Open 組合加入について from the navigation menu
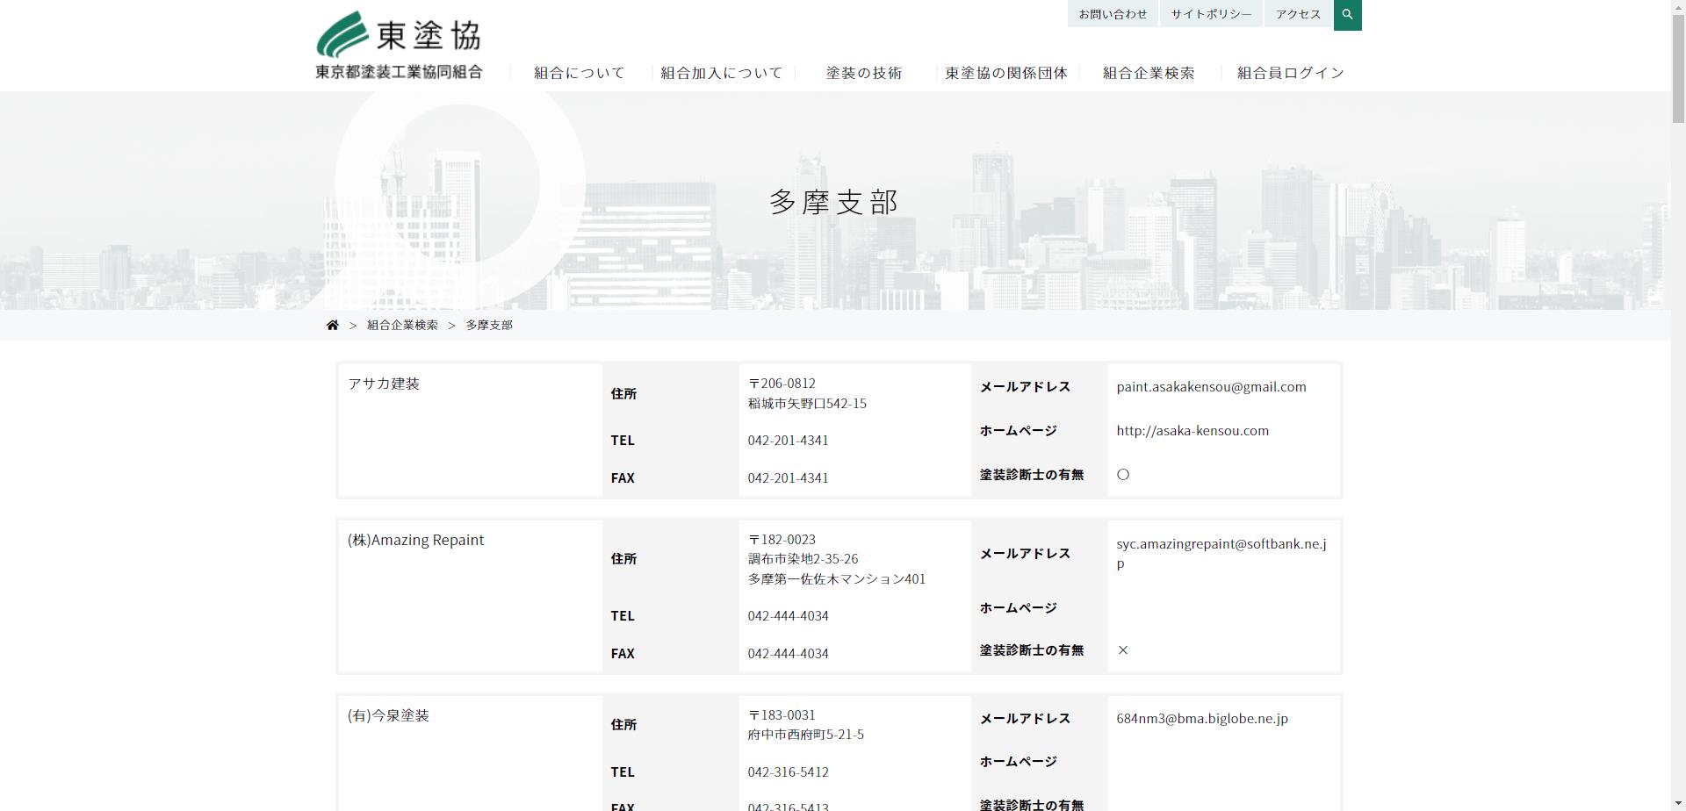 click(720, 73)
